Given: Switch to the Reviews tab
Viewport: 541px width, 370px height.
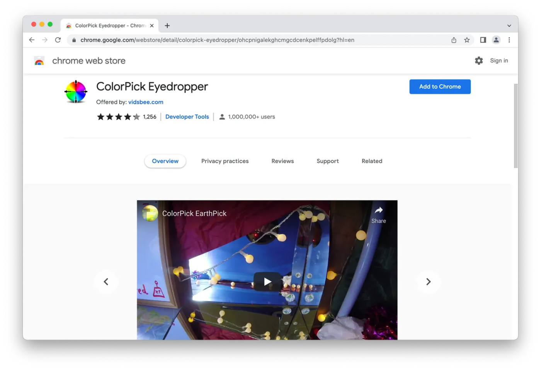Looking at the screenshot, I should (x=282, y=161).
